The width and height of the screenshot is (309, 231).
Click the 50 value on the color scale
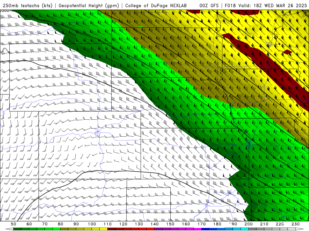(13, 224)
